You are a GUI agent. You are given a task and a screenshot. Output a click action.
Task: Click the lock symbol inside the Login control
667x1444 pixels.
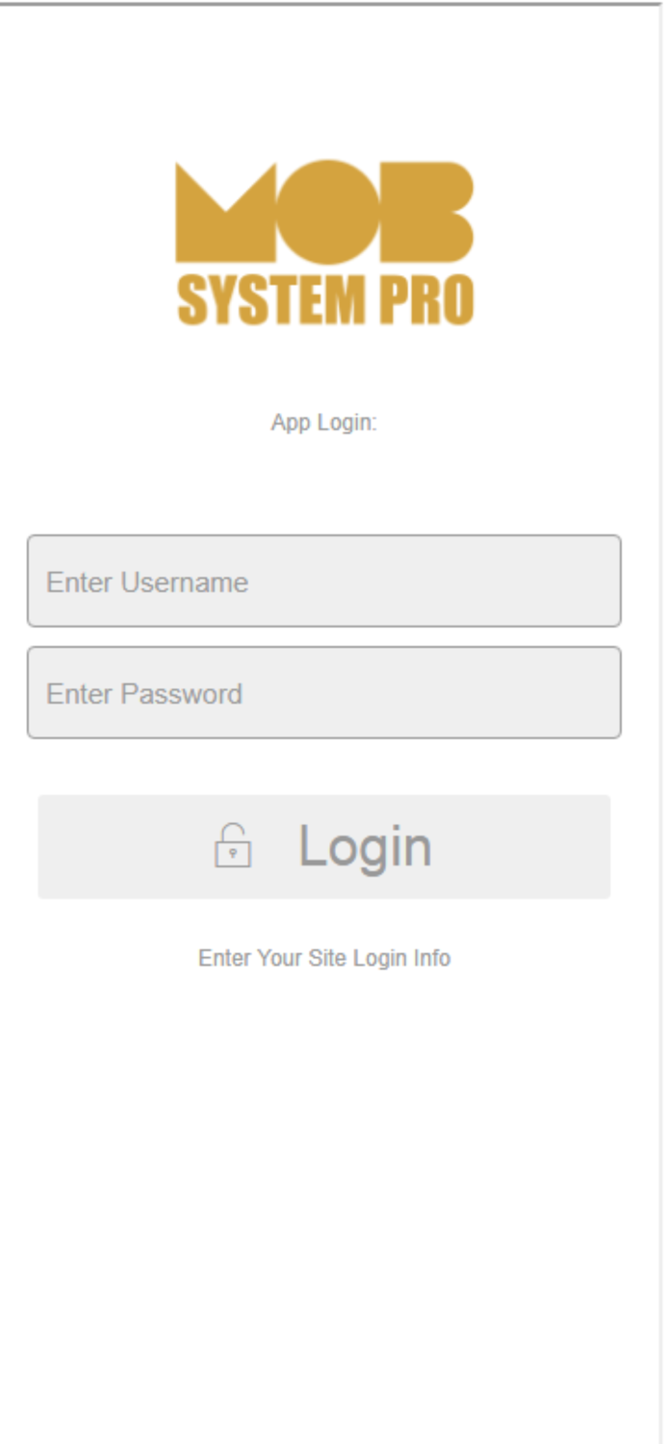[234, 846]
